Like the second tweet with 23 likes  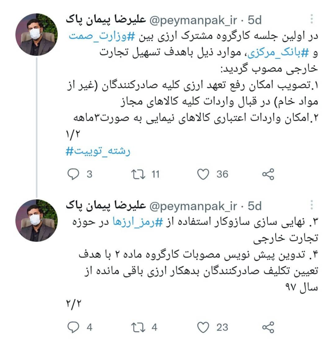coord(203,327)
